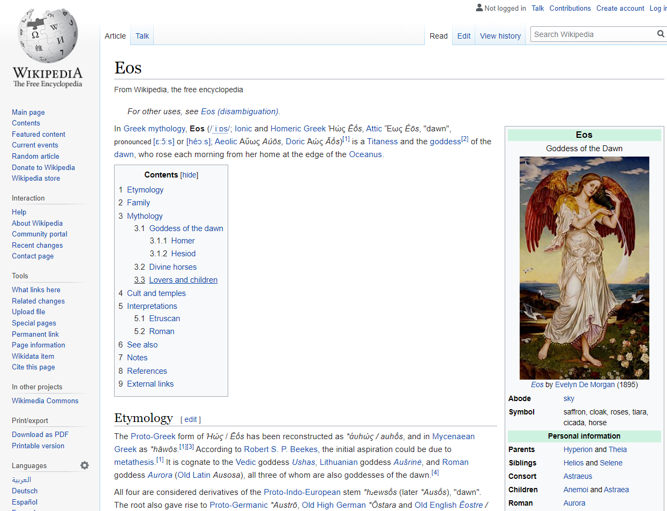Open Featured content in the sidebar
Viewport: 667px width, 511px height.
coord(39,134)
